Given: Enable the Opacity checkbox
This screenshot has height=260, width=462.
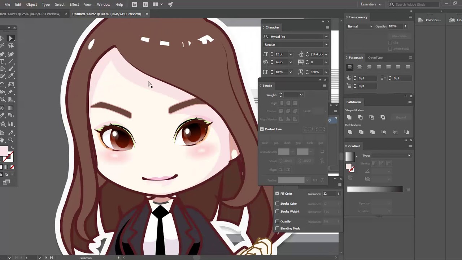Looking at the screenshot, I should [277, 221].
